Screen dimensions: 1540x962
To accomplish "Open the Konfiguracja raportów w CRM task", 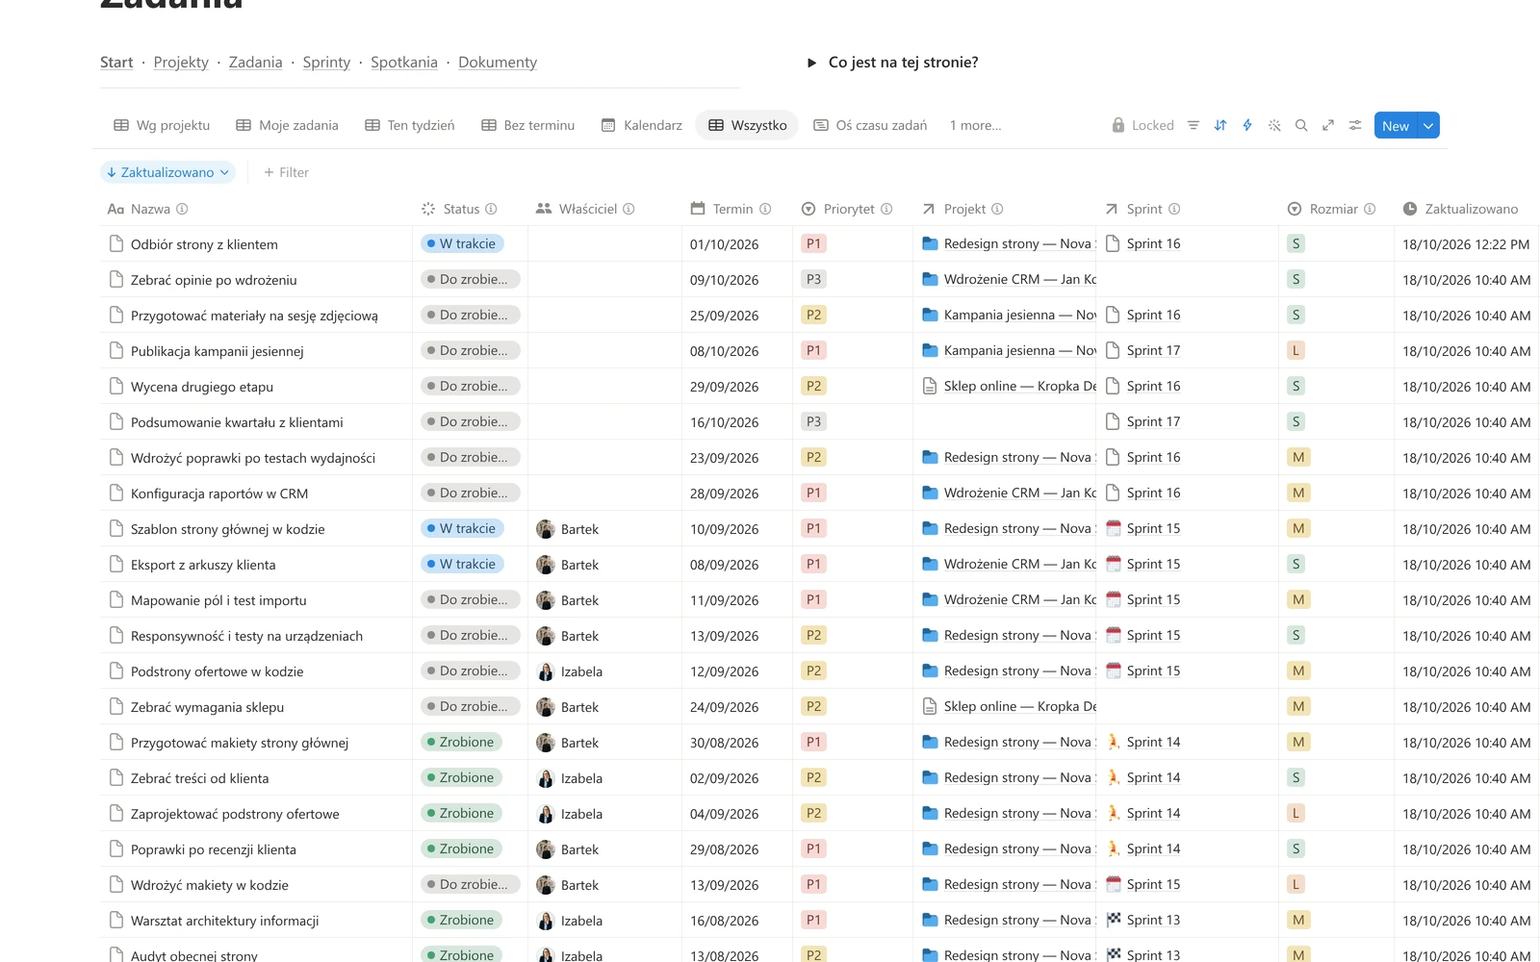I will [x=219, y=494].
